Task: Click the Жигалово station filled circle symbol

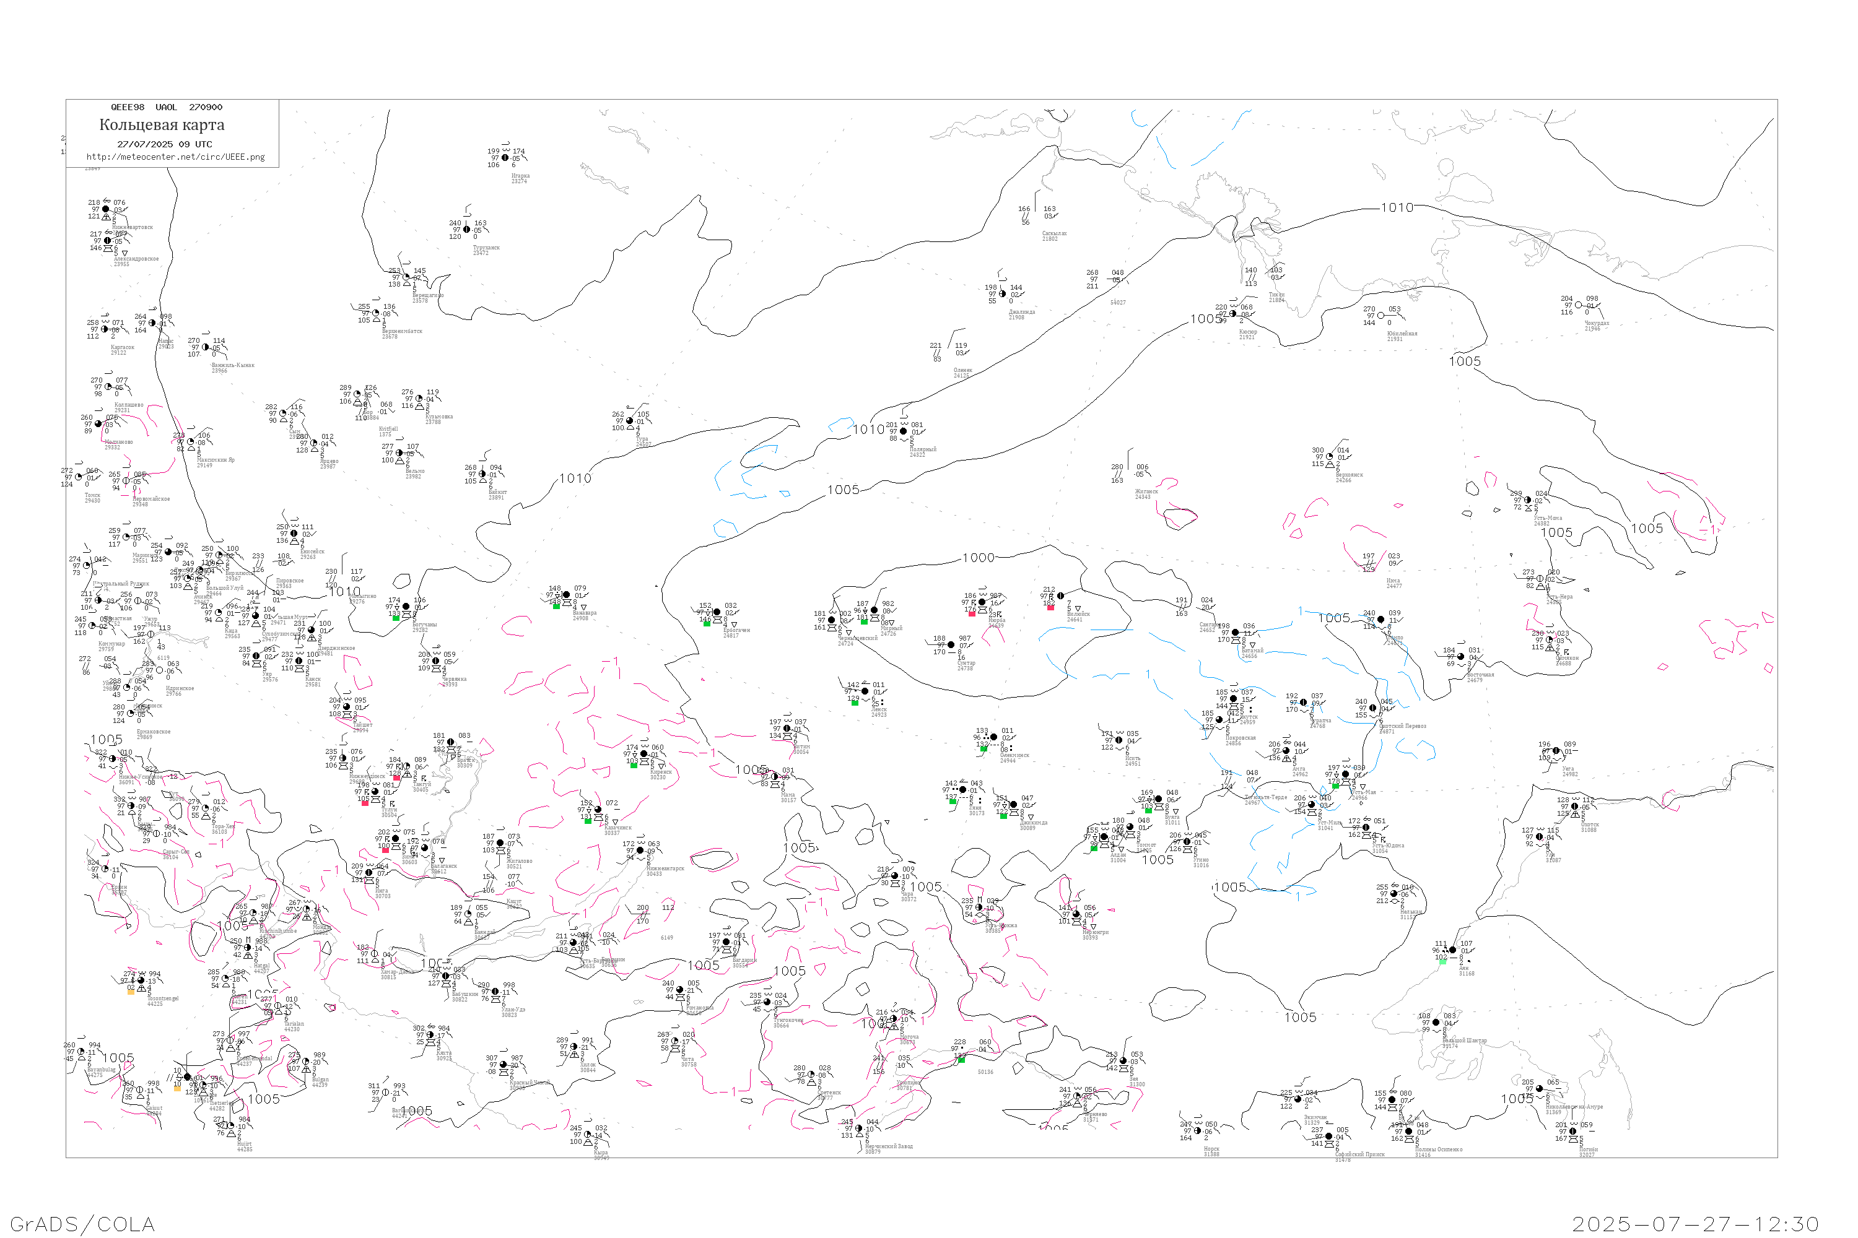Action: pyautogui.click(x=500, y=843)
